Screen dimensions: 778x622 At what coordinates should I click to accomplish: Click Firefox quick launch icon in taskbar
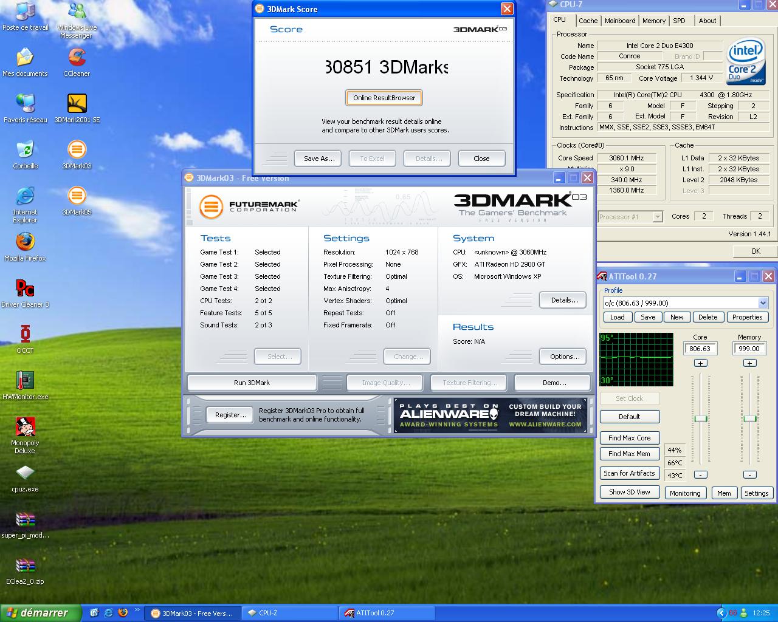(x=122, y=613)
